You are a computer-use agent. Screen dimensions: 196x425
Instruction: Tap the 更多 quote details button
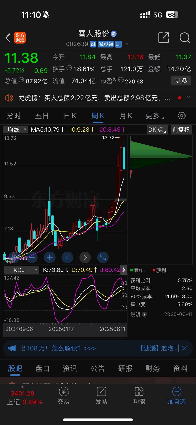click(x=181, y=81)
